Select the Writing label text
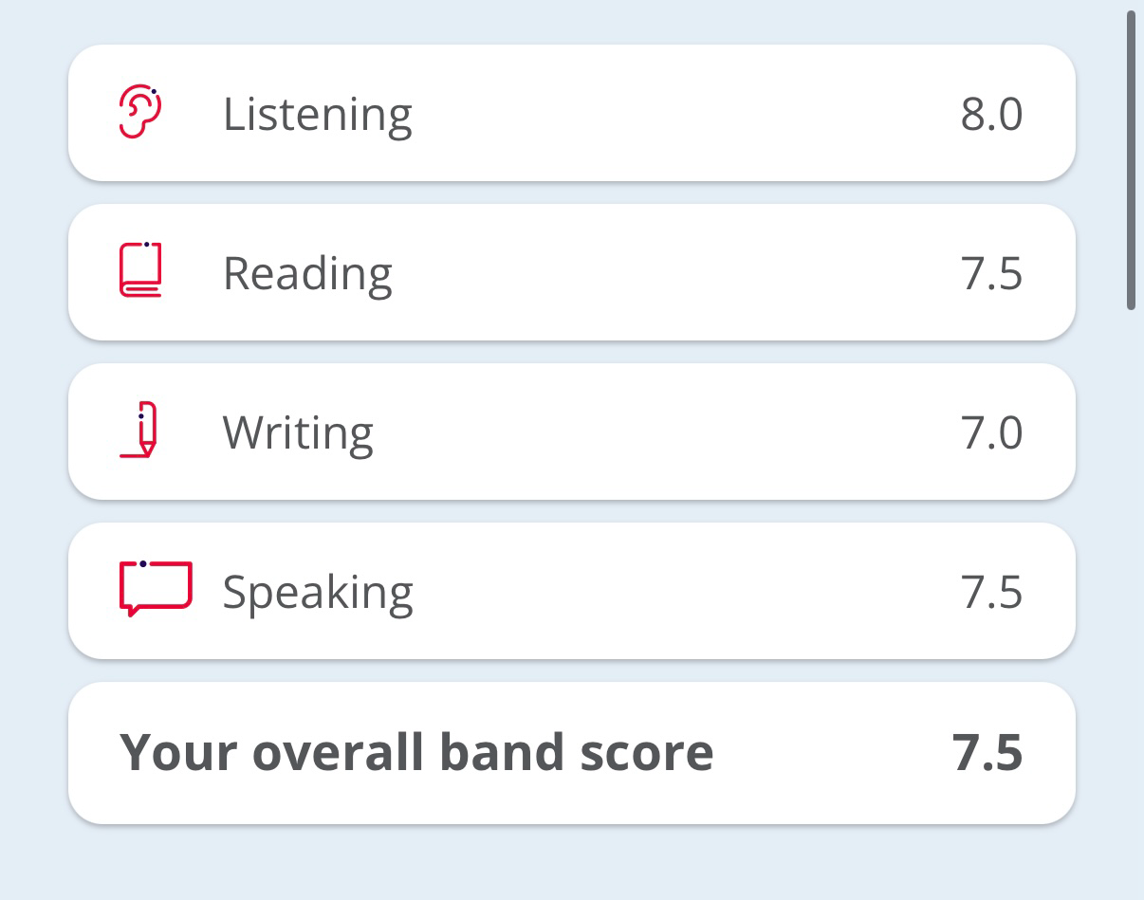 298,433
